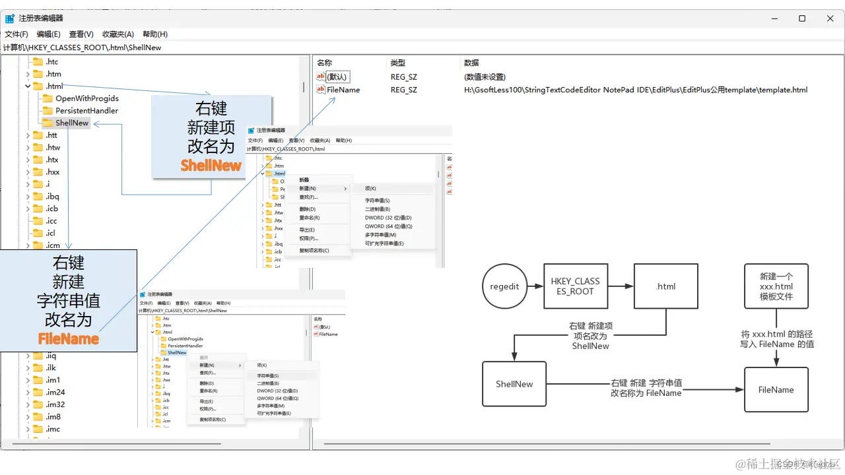Click the .icm folder icon in the sidebar
The height and width of the screenshot is (475, 845).
pyautogui.click(x=39, y=245)
